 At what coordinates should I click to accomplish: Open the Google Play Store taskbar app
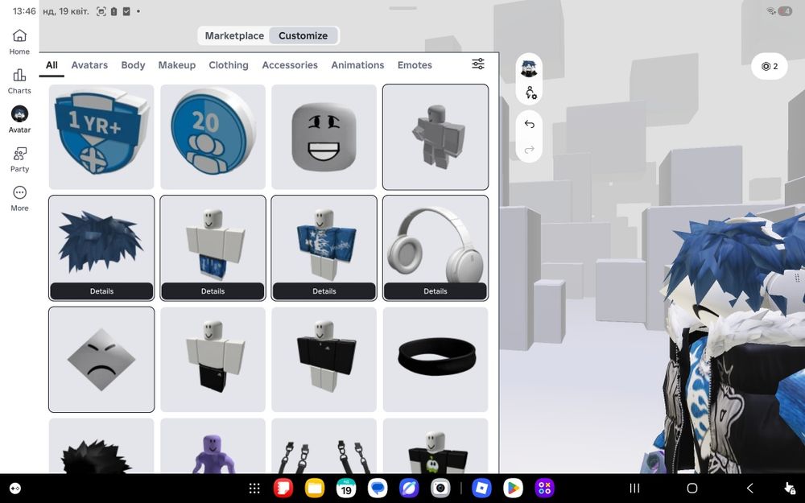click(512, 489)
